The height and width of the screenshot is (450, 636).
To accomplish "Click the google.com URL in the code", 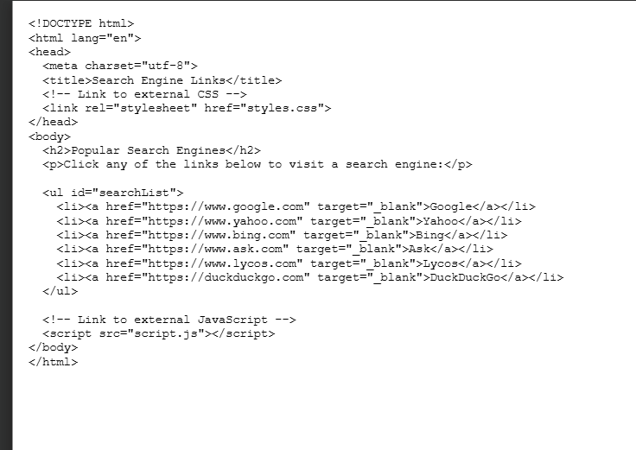I will click(x=227, y=206).
